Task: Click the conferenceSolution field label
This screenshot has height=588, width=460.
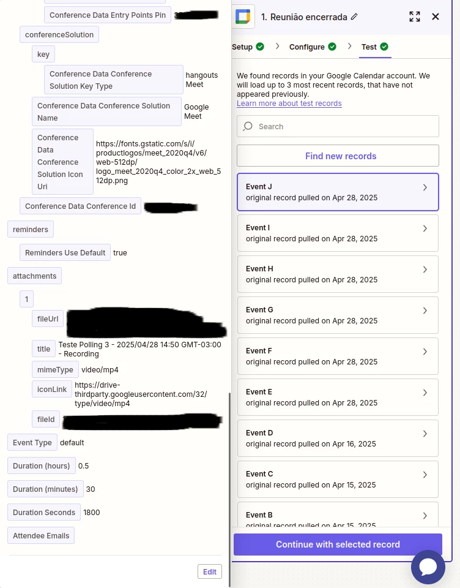Action: click(x=59, y=34)
